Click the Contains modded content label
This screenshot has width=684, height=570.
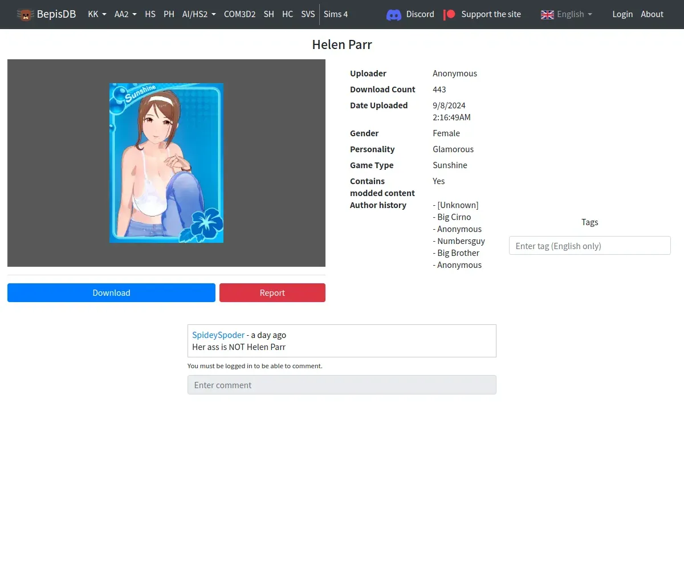[382, 187]
